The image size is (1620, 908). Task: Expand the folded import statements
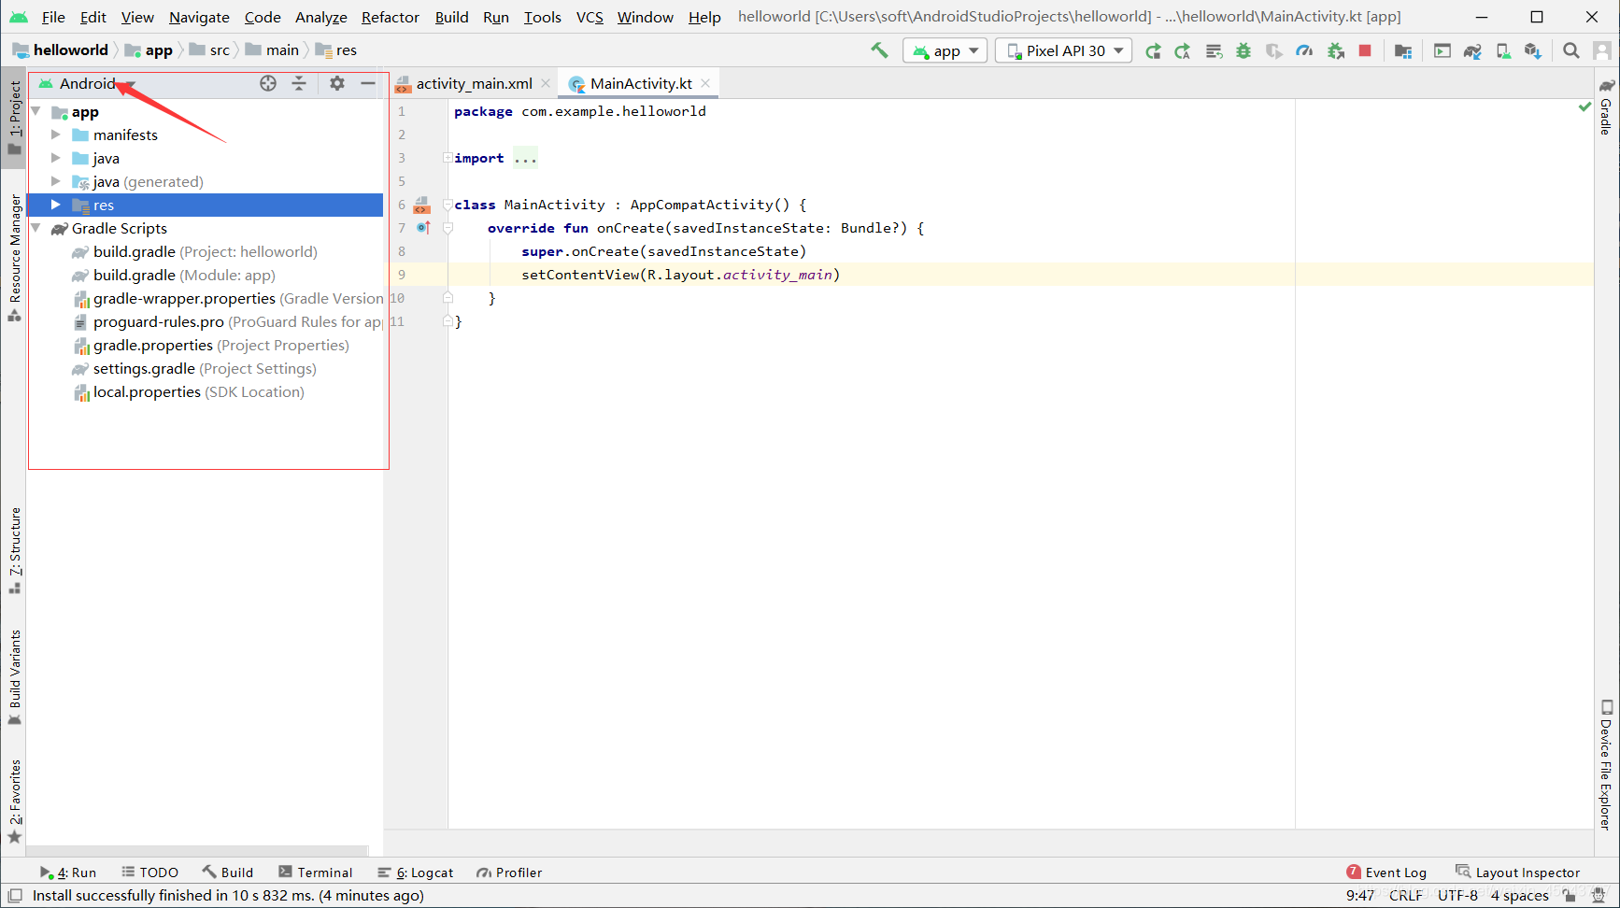point(447,158)
